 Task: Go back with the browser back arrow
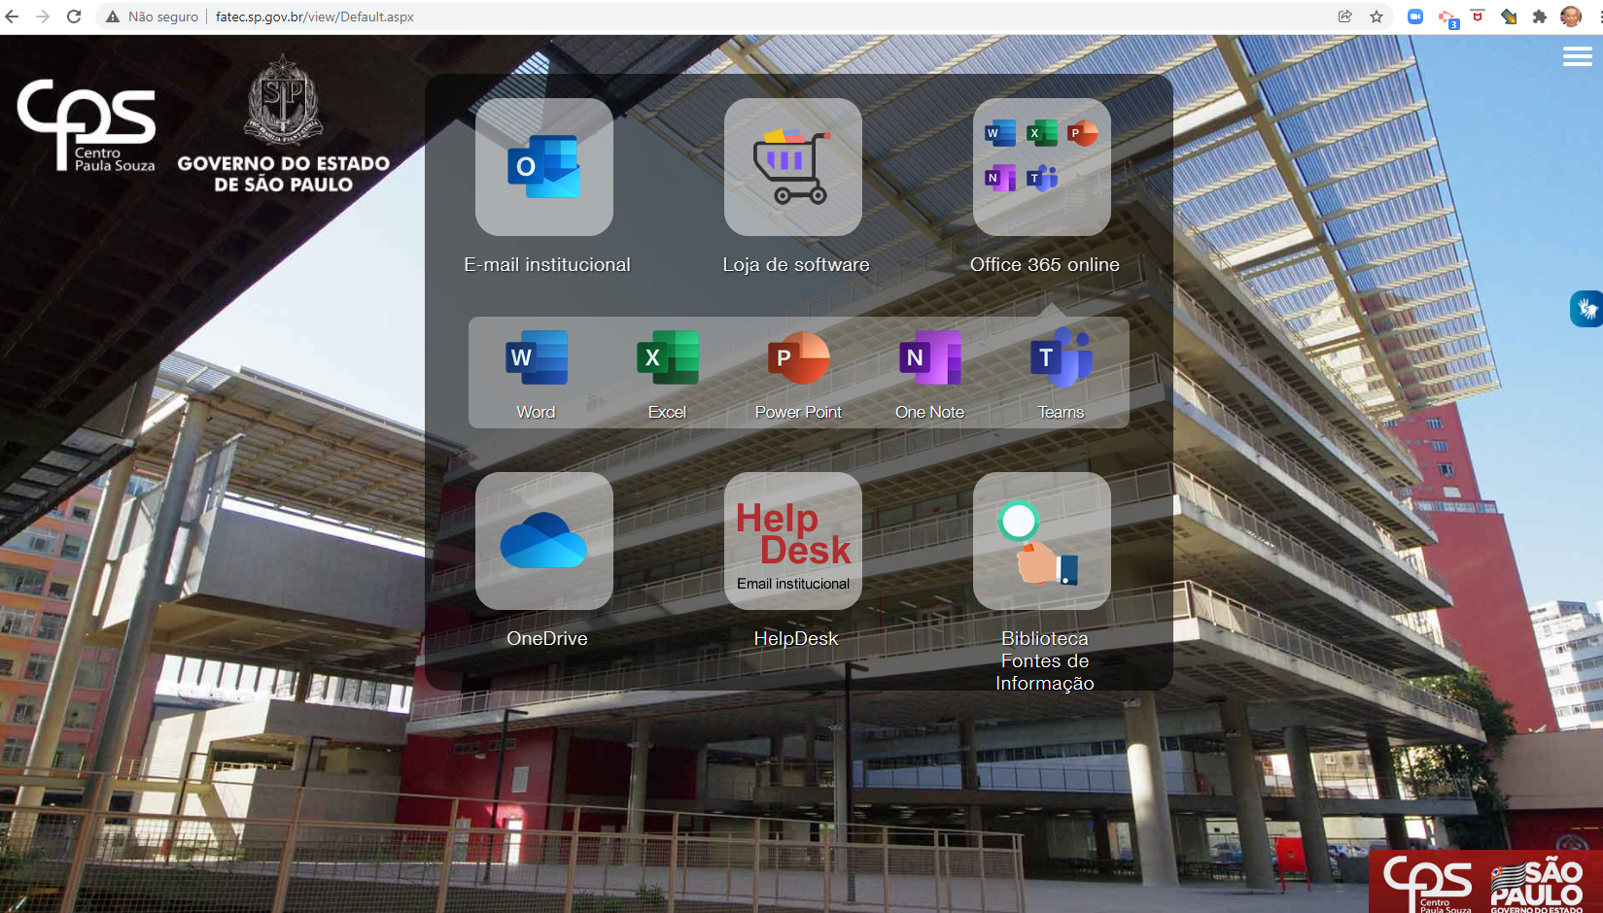point(12,17)
